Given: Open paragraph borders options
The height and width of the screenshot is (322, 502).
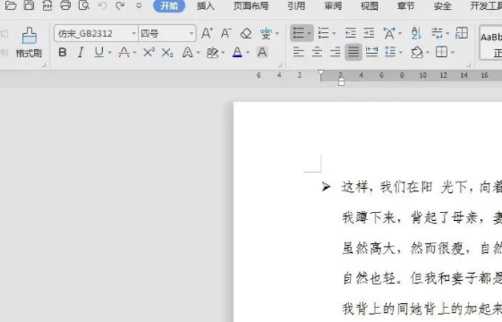Looking at the screenshot, I should click(x=441, y=52).
